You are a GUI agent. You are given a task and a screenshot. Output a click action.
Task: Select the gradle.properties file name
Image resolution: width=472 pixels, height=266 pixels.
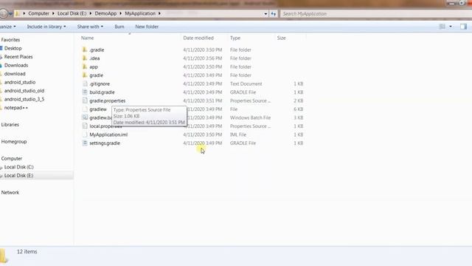108,100
